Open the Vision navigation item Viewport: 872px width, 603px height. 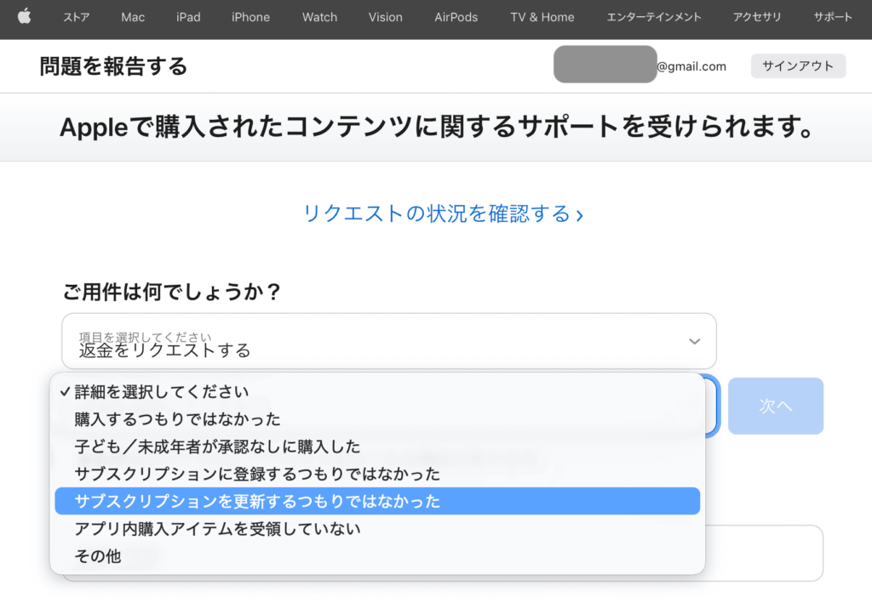click(x=386, y=17)
